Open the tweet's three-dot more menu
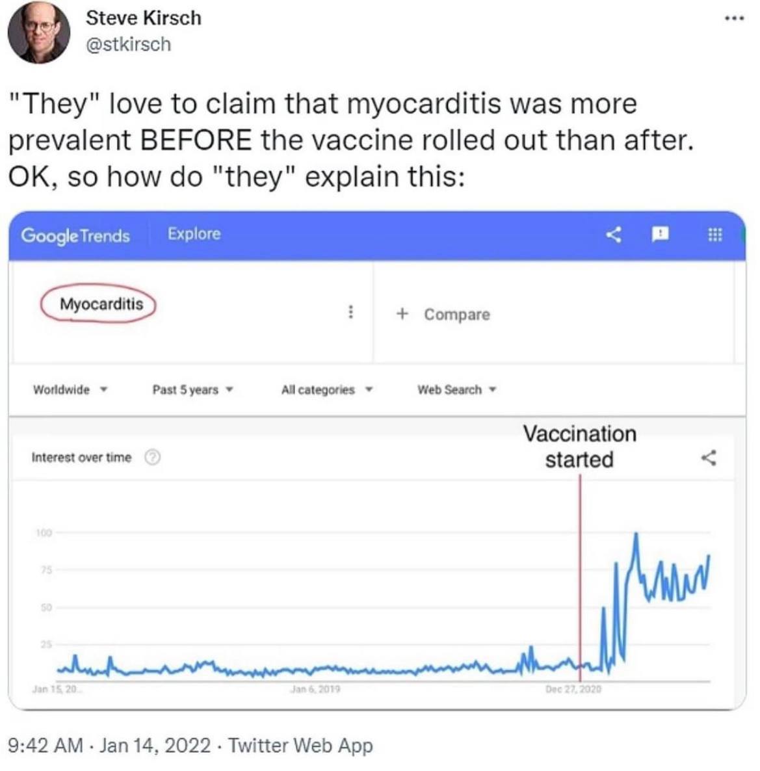 [x=736, y=19]
